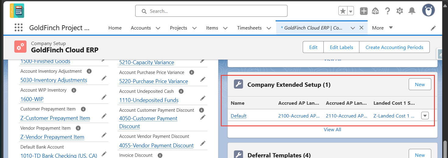Open the user profile avatar
The height and width of the screenshot is (158, 448).
[428, 10]
